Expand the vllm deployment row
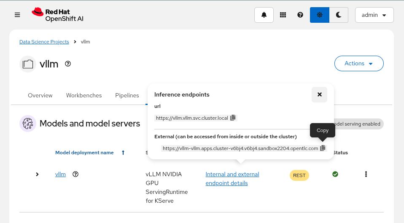The width and height of the screenshot is (404, 223). pos(37,175)
